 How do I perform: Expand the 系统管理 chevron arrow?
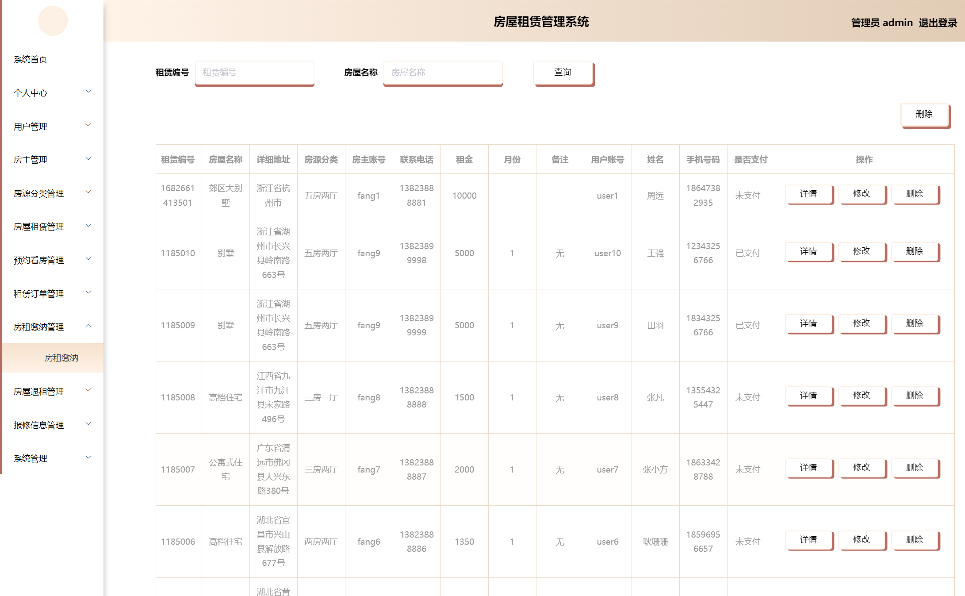(x=88, y=458)
